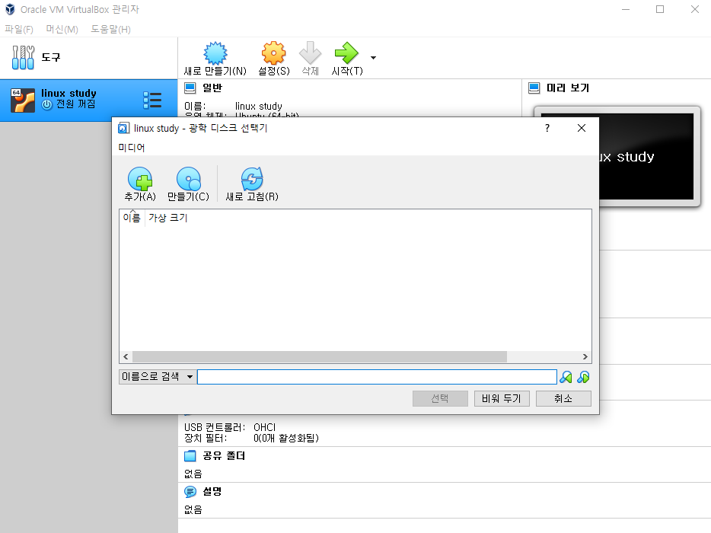711x533 pixels.
Task: Click the Cancel (취소) button
Action: click(563, 399)
